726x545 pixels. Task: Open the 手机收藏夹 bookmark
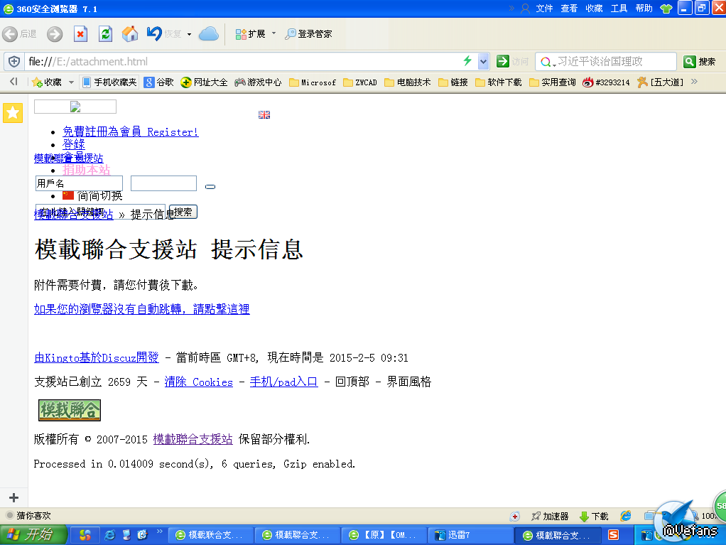[x=109, y=82]
